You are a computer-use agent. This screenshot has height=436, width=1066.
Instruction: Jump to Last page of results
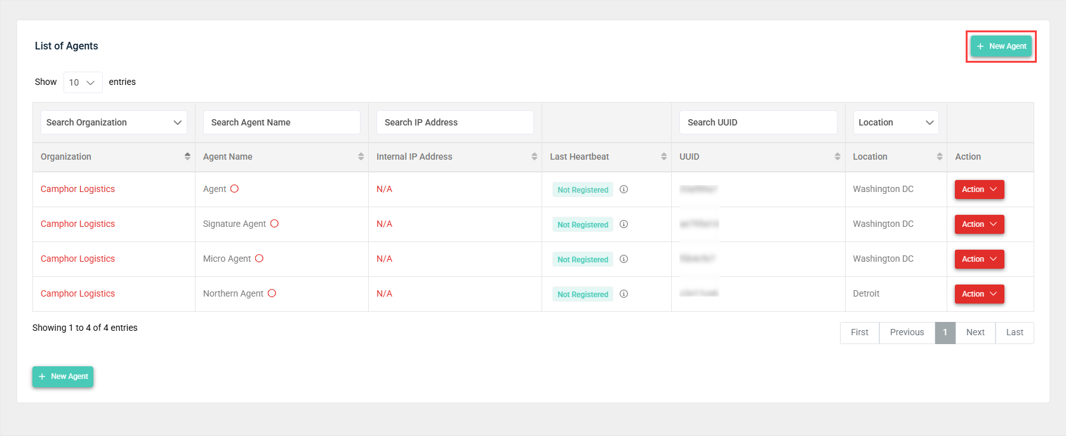click(x=1014, y=333)
